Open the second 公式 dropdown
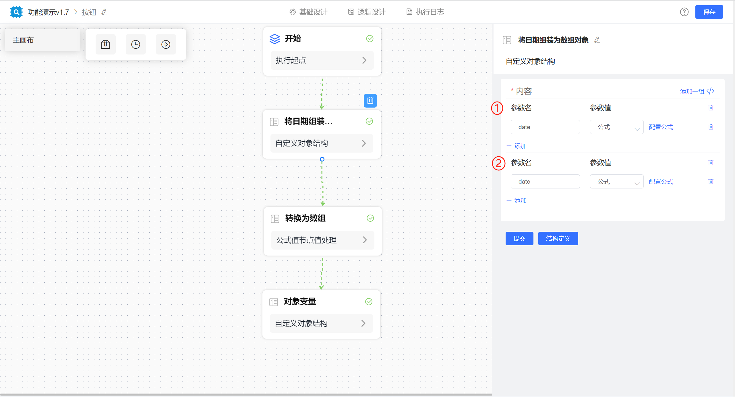The image size is (735, 397). pos(616,181)
